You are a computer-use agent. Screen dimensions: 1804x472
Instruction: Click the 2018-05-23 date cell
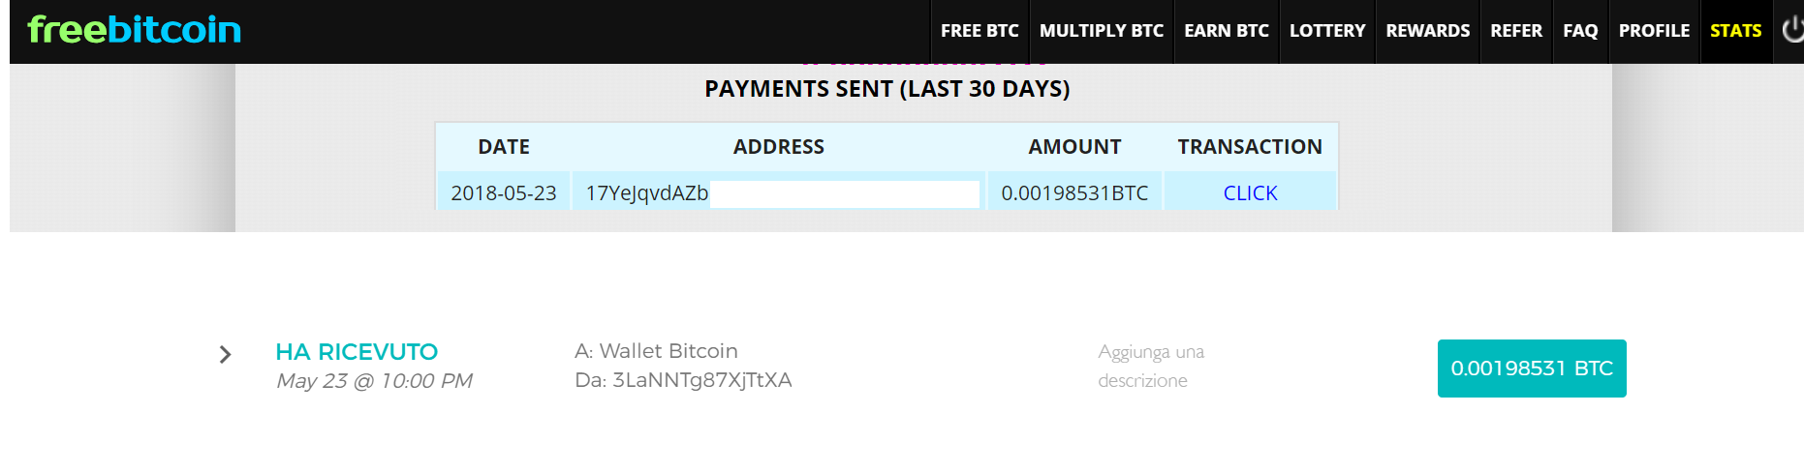(504, 193)
